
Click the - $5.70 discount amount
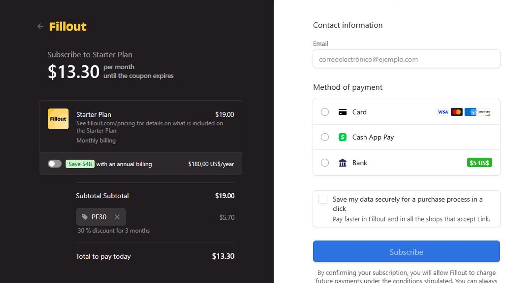pyautogui.click(x=225, y=218)
